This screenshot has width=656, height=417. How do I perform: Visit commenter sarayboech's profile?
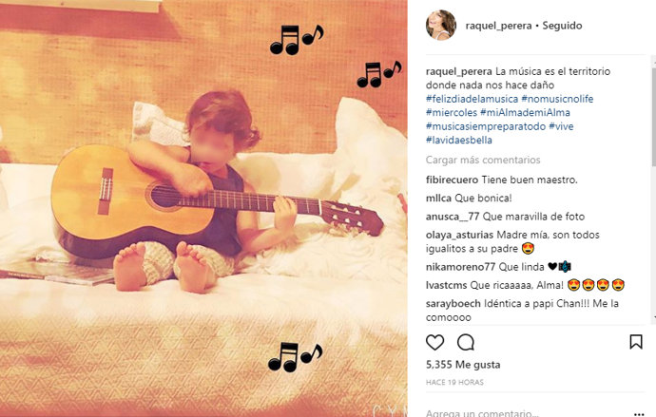(x=453, y=303)
